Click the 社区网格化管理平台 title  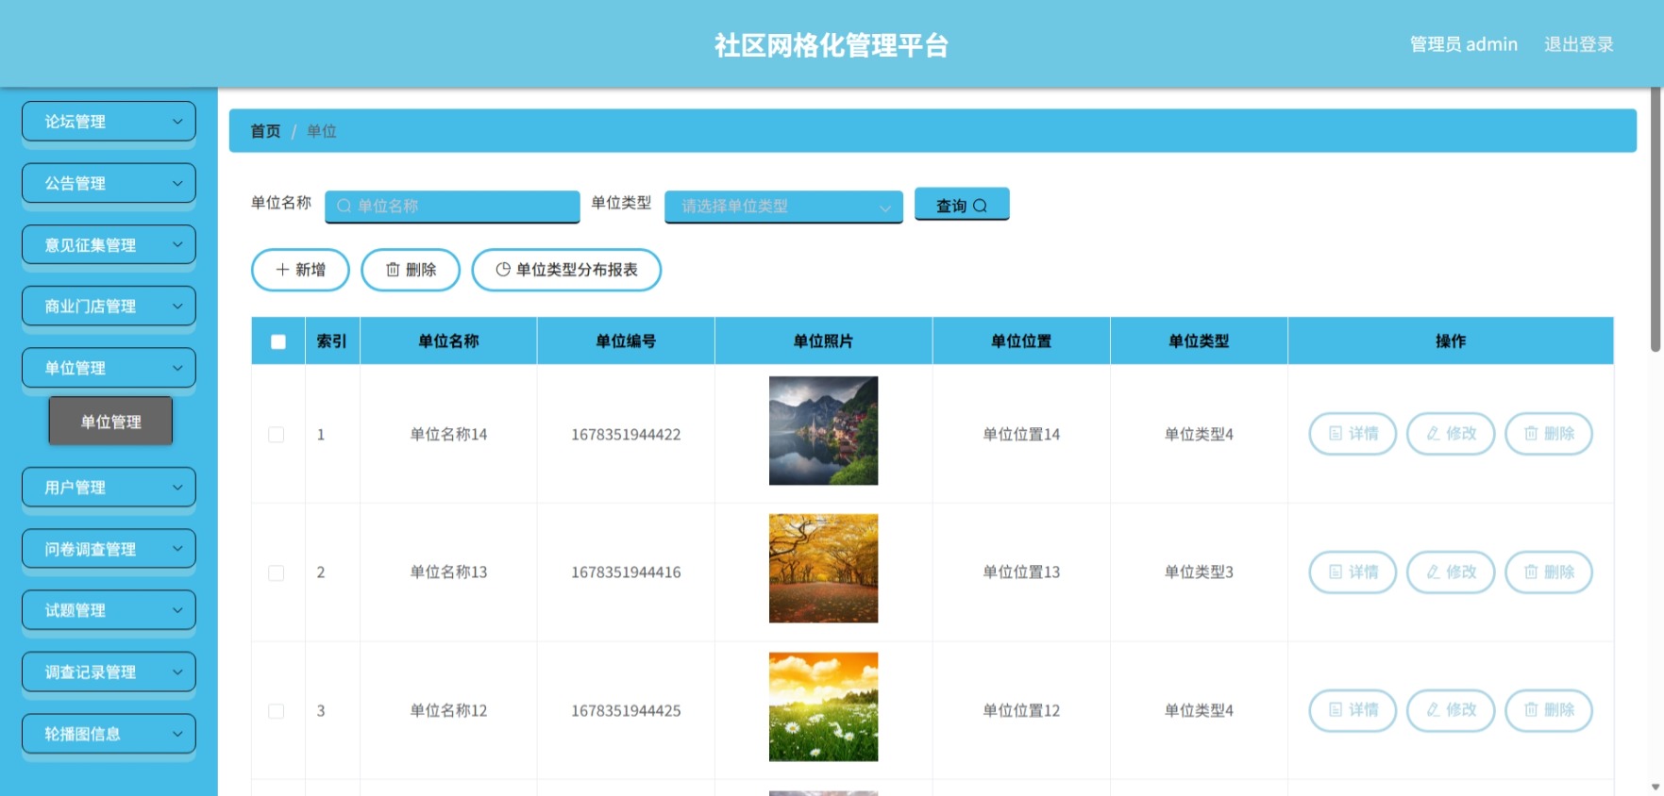click(832, 44)
